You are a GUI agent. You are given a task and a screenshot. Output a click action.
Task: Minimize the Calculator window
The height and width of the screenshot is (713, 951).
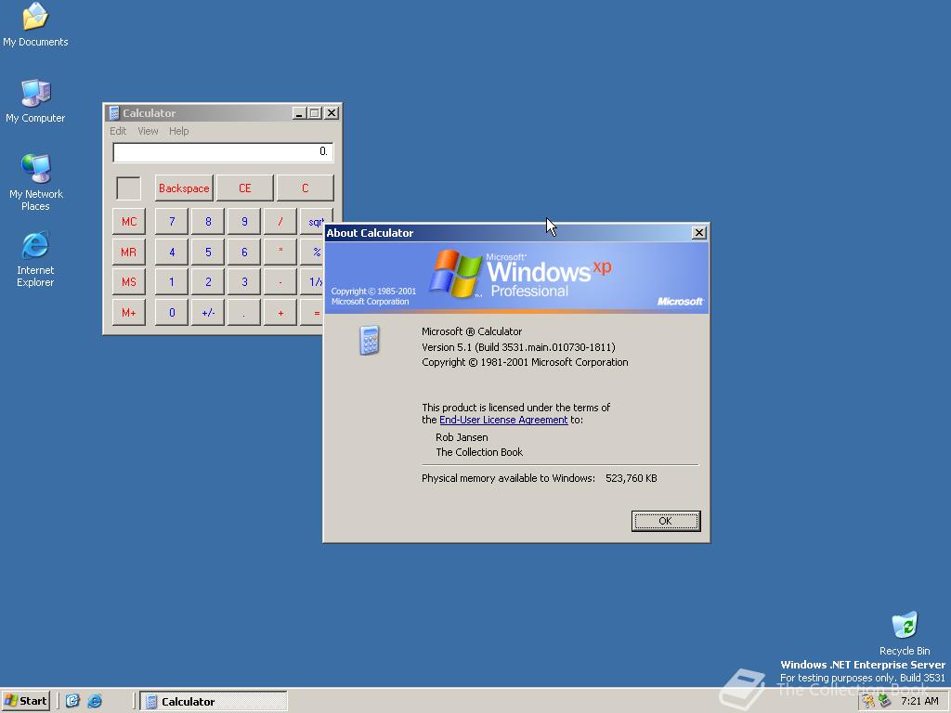coord(298,112)
